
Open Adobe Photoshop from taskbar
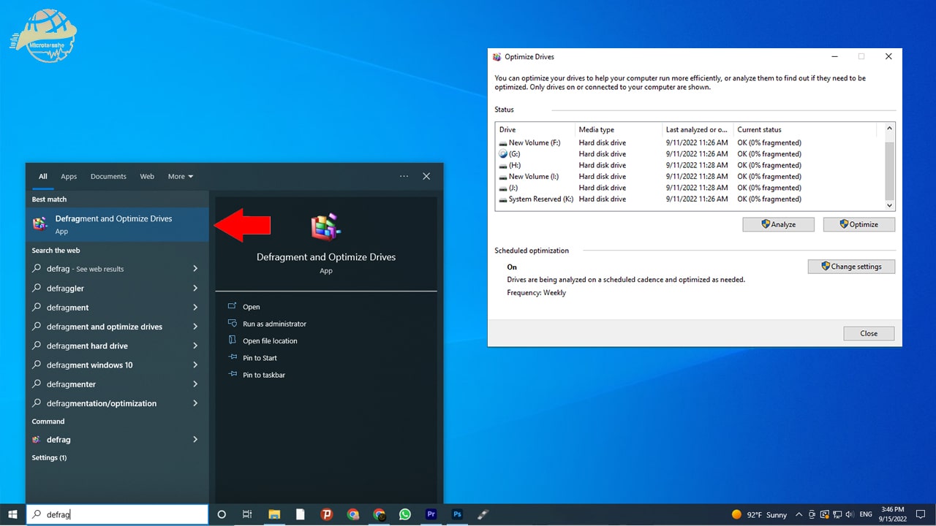click(458, 514)
